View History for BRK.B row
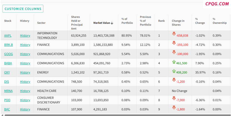This screenshot has height=116, width=231. 25,45
